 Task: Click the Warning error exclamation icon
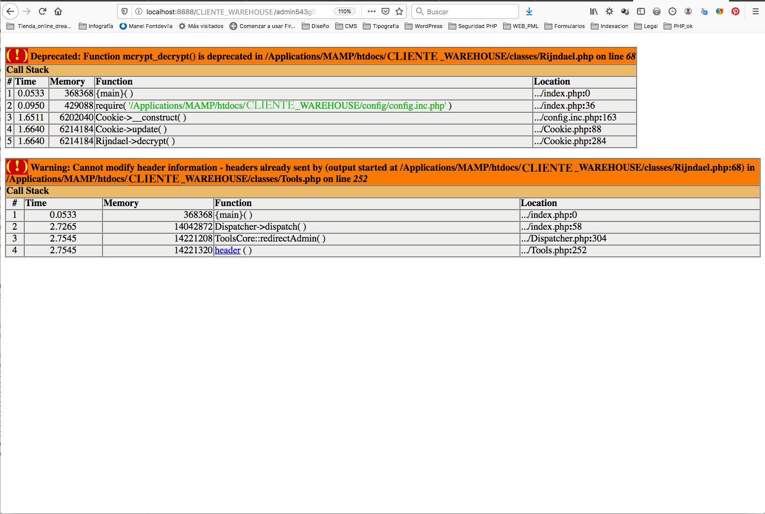(17, 167)
